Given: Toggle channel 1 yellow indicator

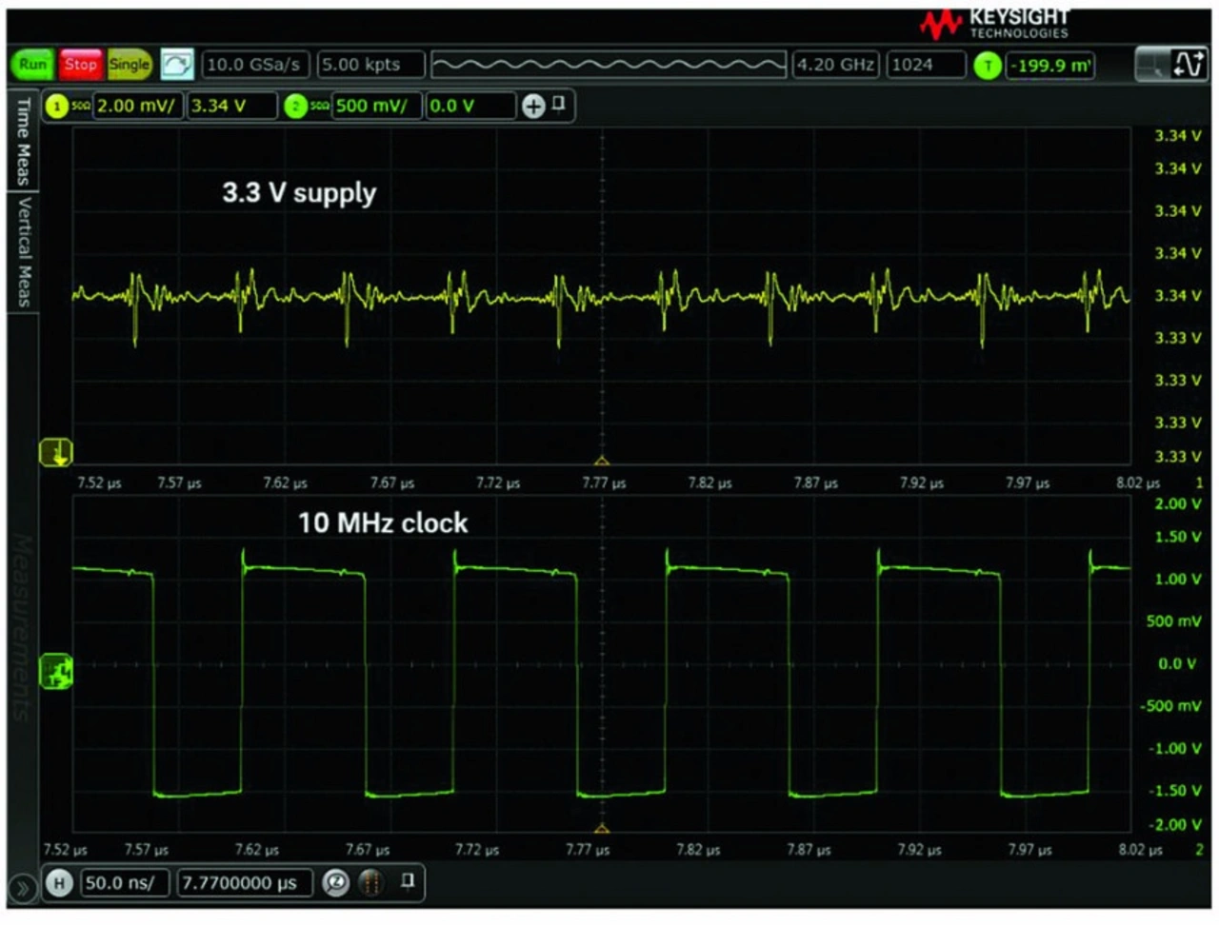Looking at the screenshot, I should [x=57, y=106].
